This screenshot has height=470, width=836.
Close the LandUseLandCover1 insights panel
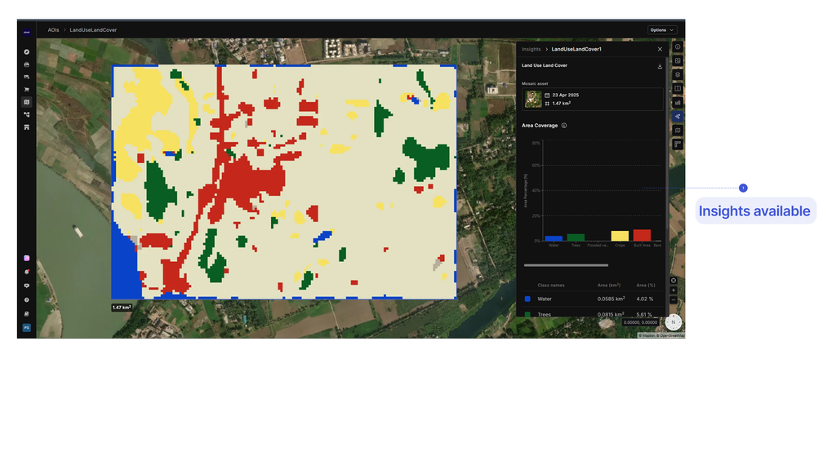point(660,49)
